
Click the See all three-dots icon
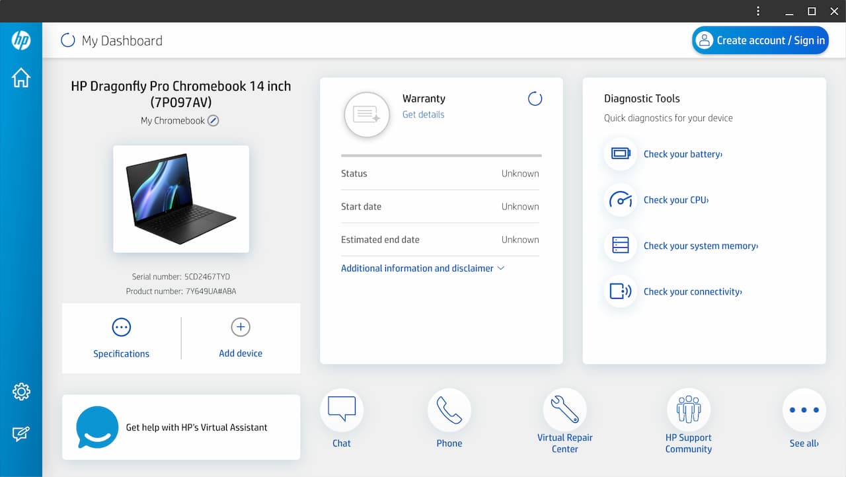[x=804, y=410]
